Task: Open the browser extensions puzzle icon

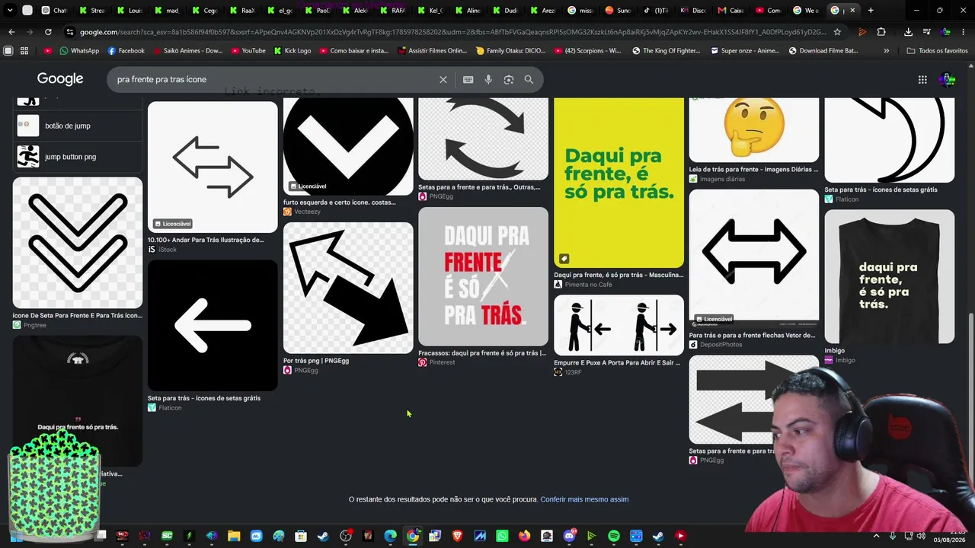Action: [x=881, y=32]
